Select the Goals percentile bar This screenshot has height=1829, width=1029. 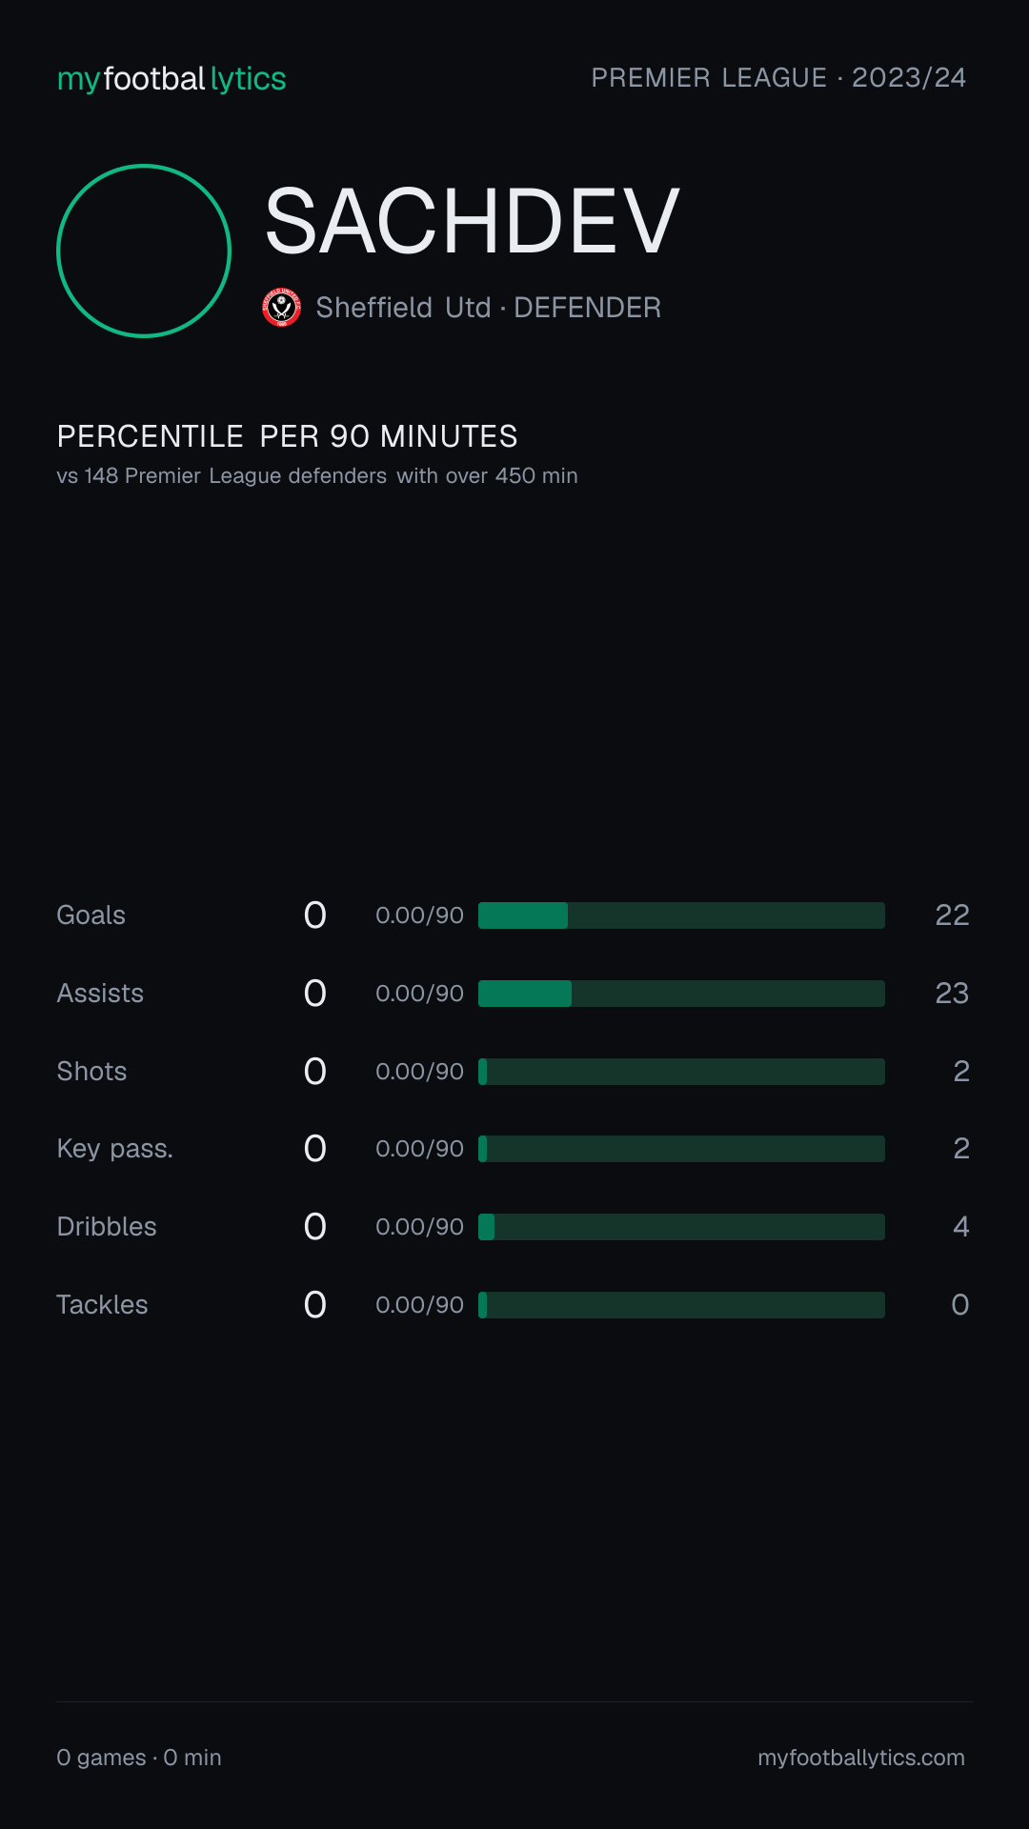point(681,915)
